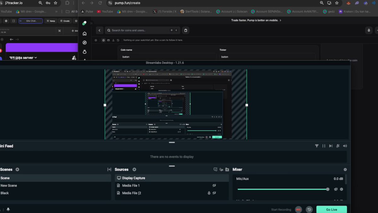Click the pump.fun pill logo
This screenshot has width=378, height=213.
click(x=84, y=23)
